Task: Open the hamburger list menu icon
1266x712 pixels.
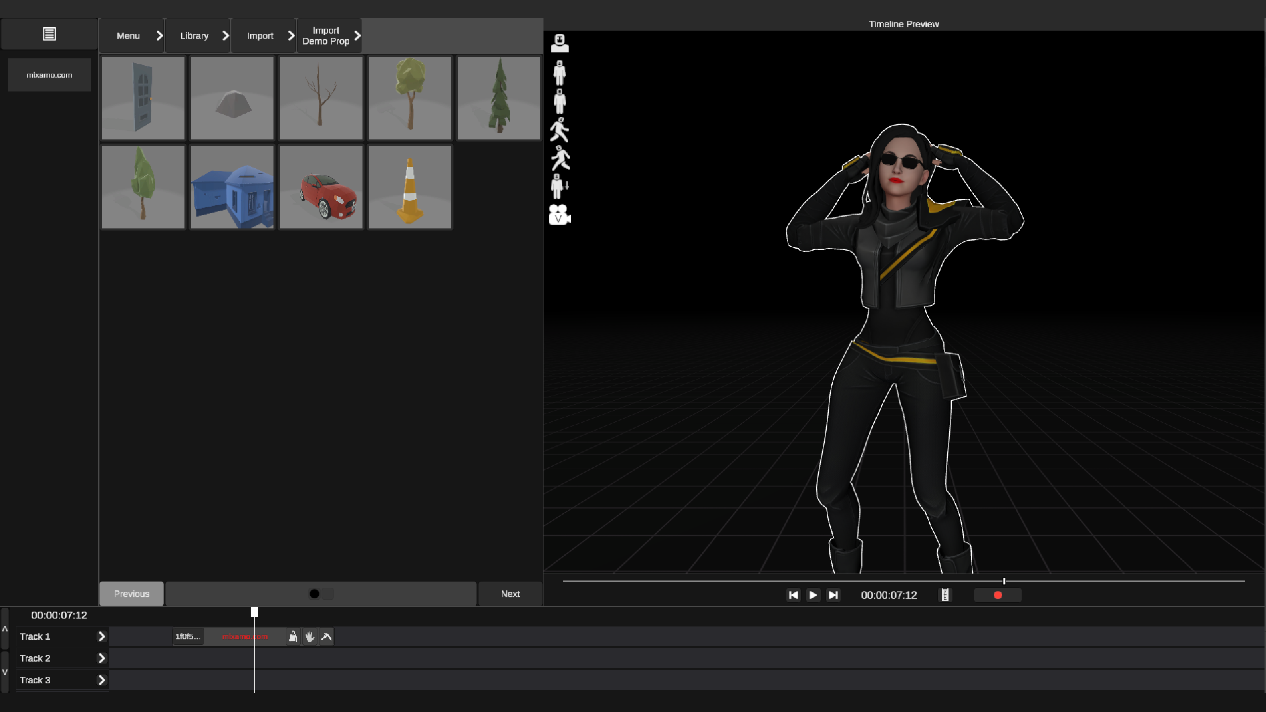Action: (x=49, y=34)
